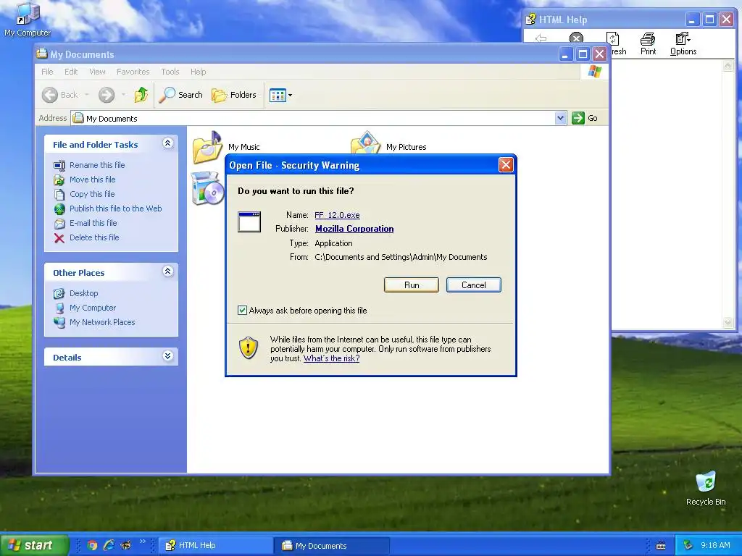This screenshot has width=742, height=556.
Task: Toggle the Folders pane button
Action: click(x=234, y=95)
